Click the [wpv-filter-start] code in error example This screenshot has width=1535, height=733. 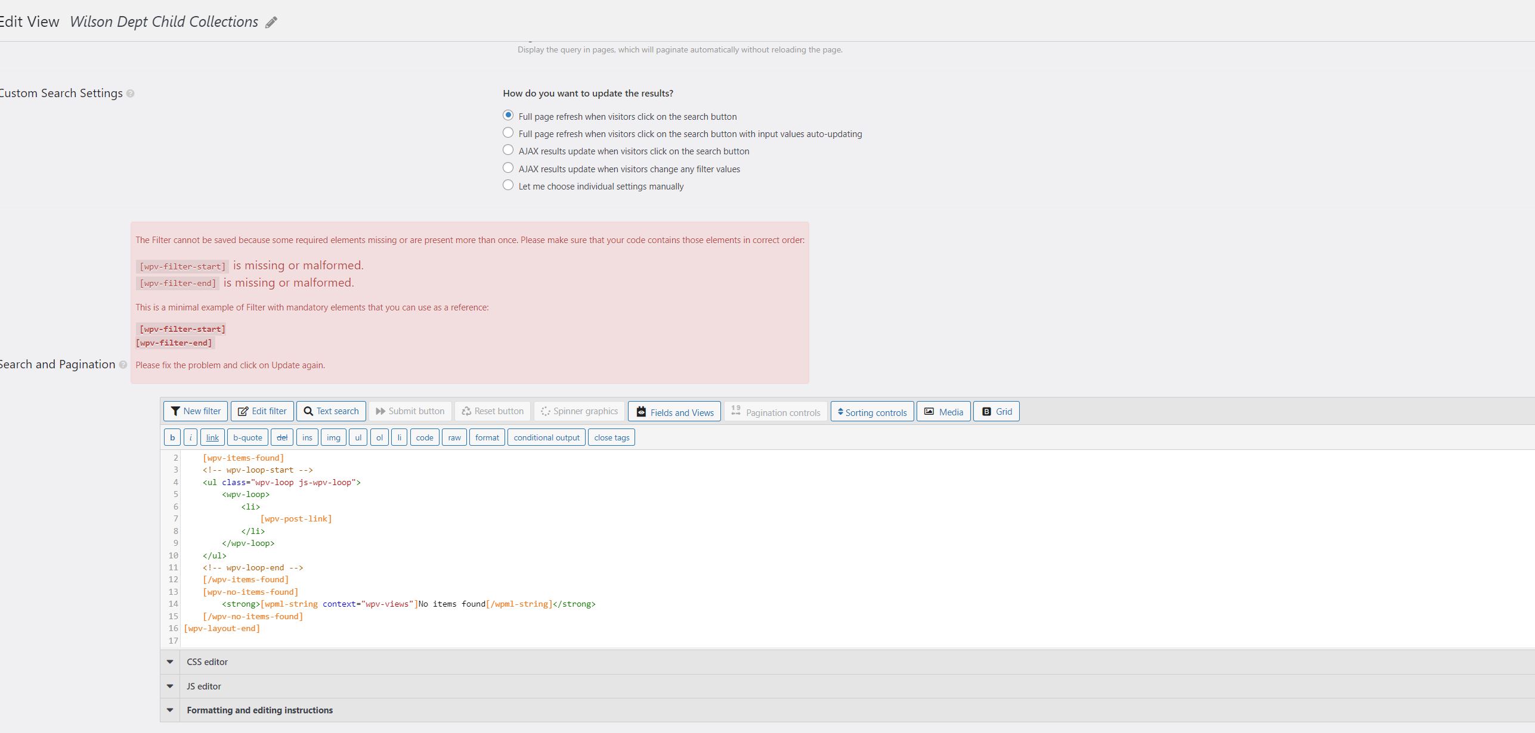(x=182, y=329)
